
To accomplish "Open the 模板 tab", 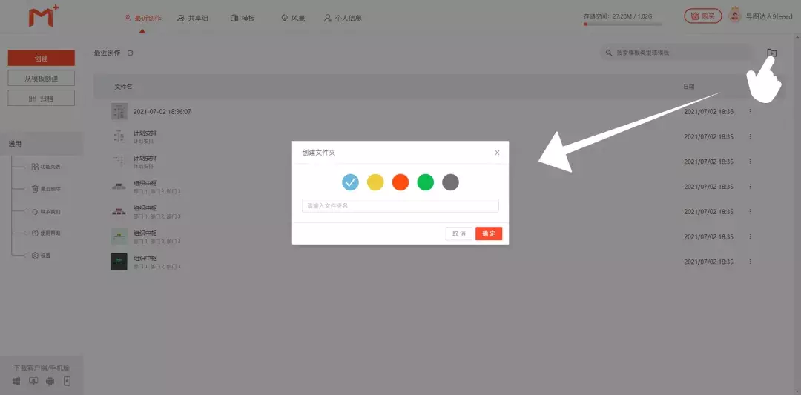I will [243, 18].
